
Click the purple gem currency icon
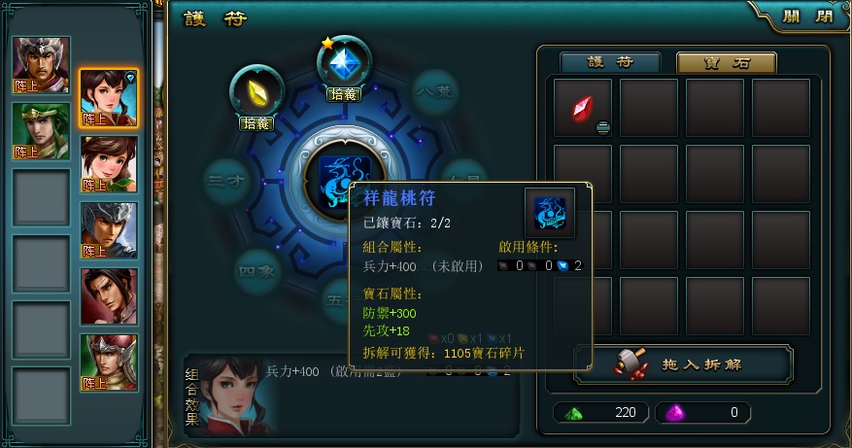(674, 413)
